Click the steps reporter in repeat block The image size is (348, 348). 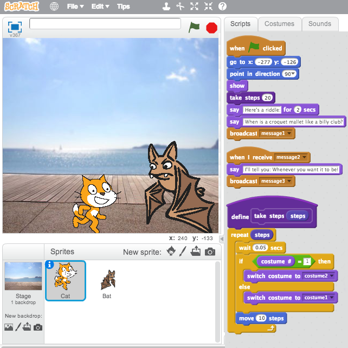(262, 235)
